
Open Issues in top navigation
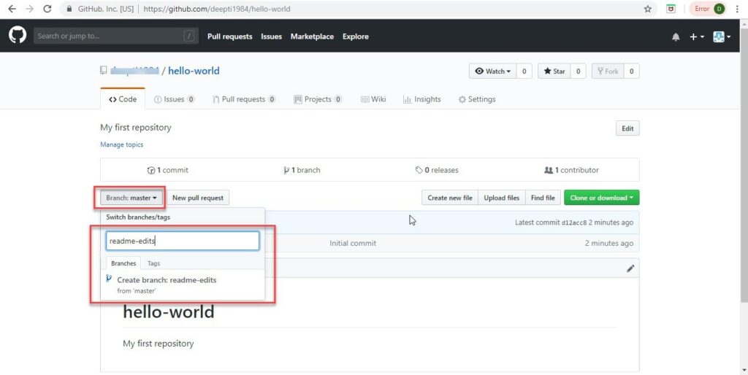[x=271, y=36]
